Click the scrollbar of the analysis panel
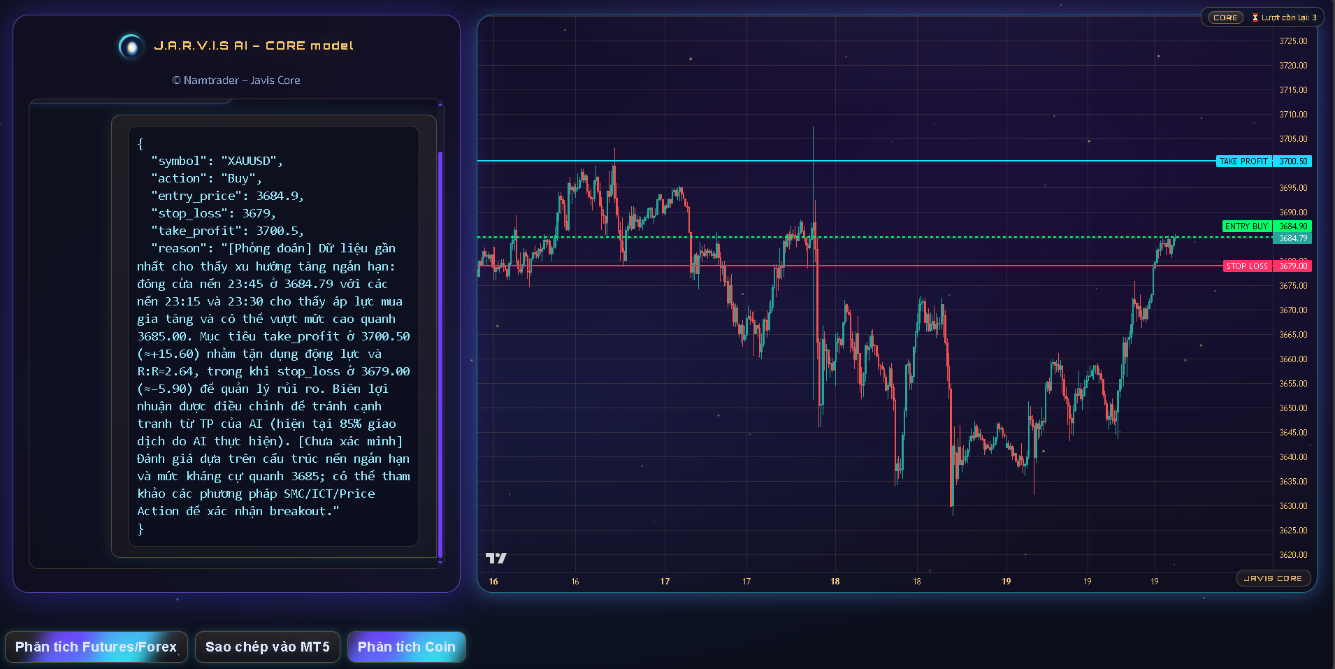Image resolution: width=1335 pixels, height=669 pixels. click(x=440, y=350)
